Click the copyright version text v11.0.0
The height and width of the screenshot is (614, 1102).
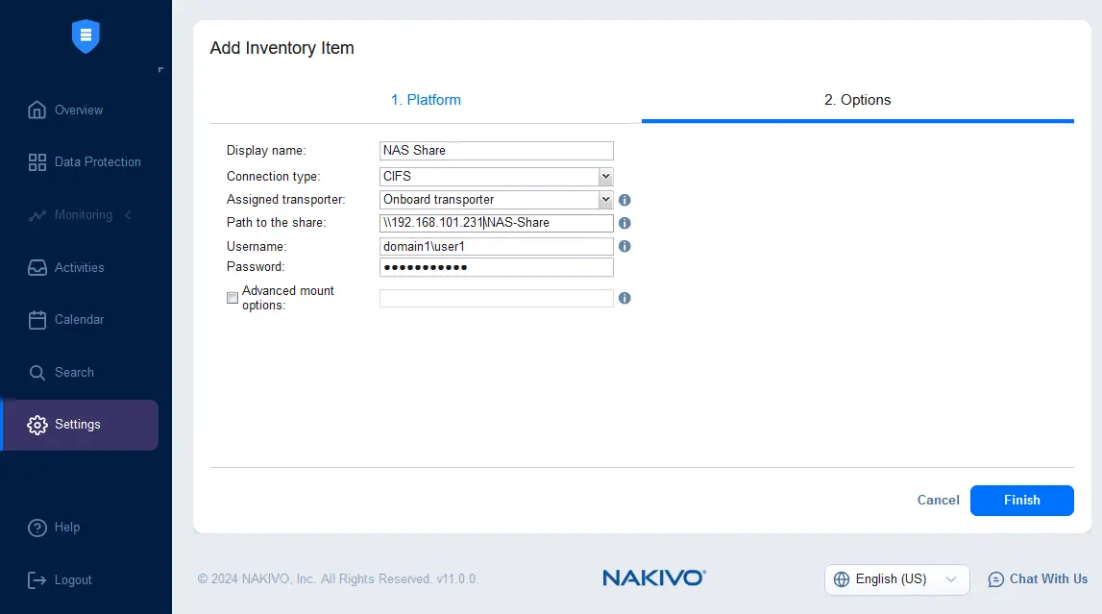pos(456,578)
